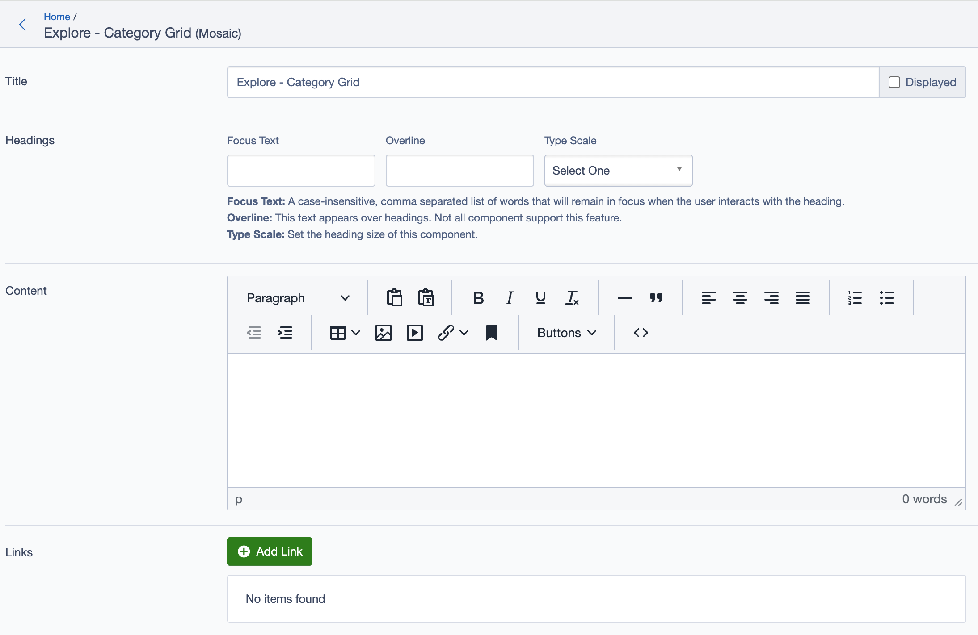Screen dimensions: 978x635
Task: Open the Paragraph format dropdown
Action: pos(297,297)
